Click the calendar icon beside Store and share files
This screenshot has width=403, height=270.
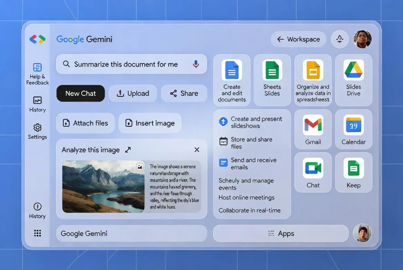(223, 141)
